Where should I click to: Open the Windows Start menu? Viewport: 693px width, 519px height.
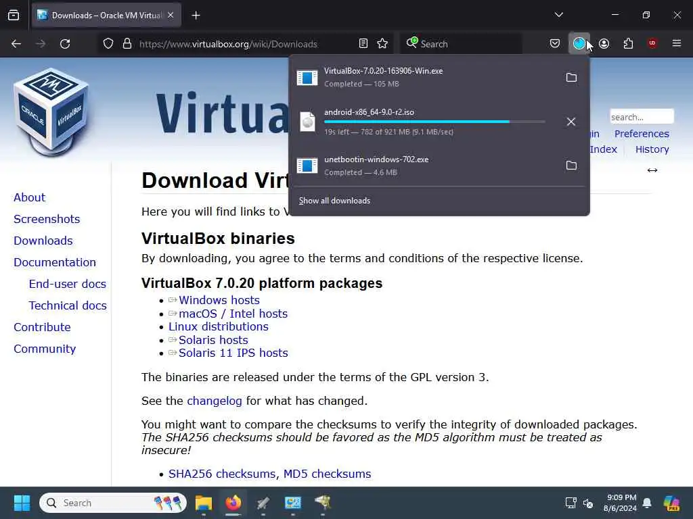[x=22, y=503]
